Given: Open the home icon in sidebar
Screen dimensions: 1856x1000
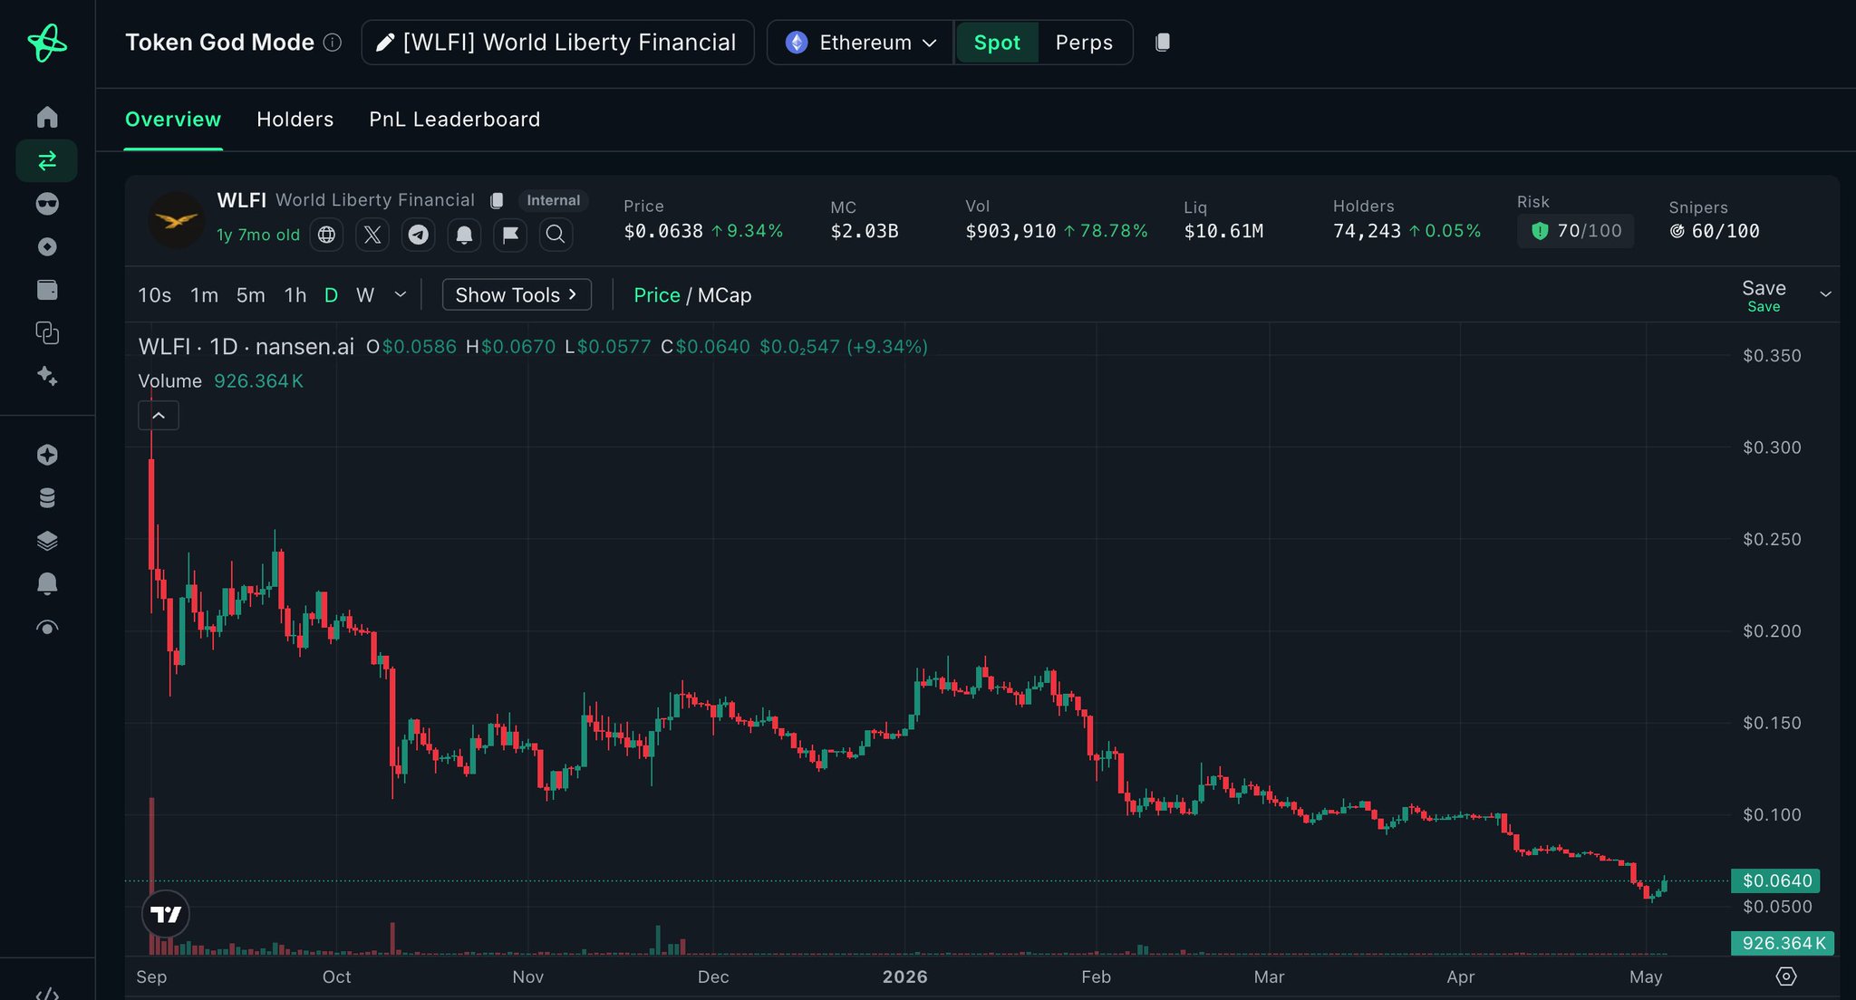Looking at the screenshot, I should click(x=47, y=117).
